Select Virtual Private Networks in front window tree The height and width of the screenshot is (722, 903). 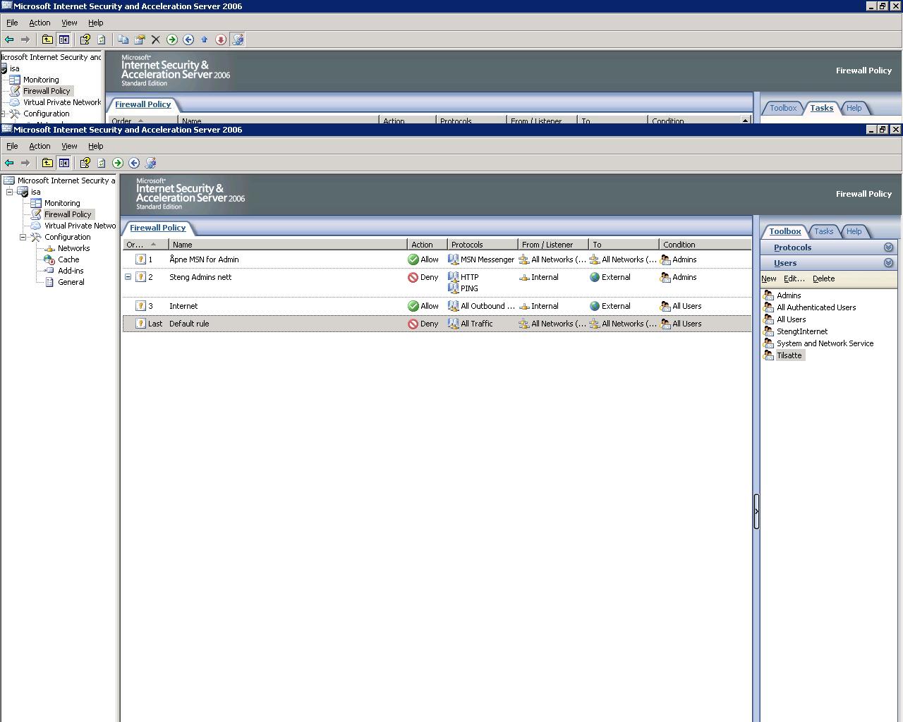(80, 226)
